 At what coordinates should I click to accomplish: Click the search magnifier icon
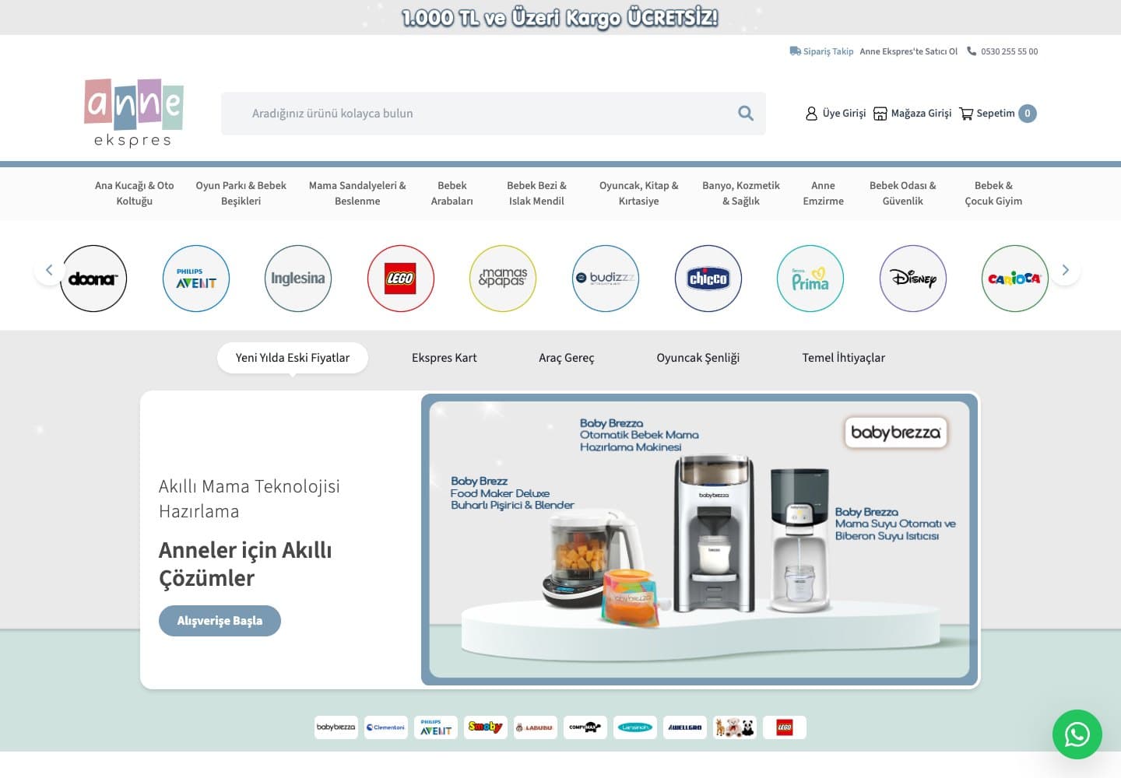point(746,114)
